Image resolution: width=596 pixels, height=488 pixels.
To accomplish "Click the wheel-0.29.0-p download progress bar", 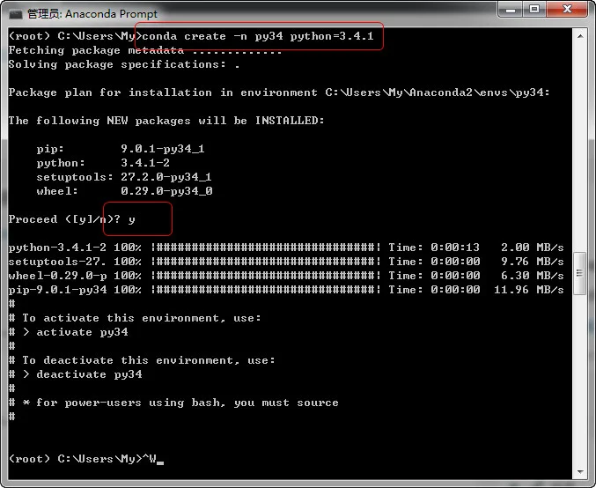I will point(265,276).
